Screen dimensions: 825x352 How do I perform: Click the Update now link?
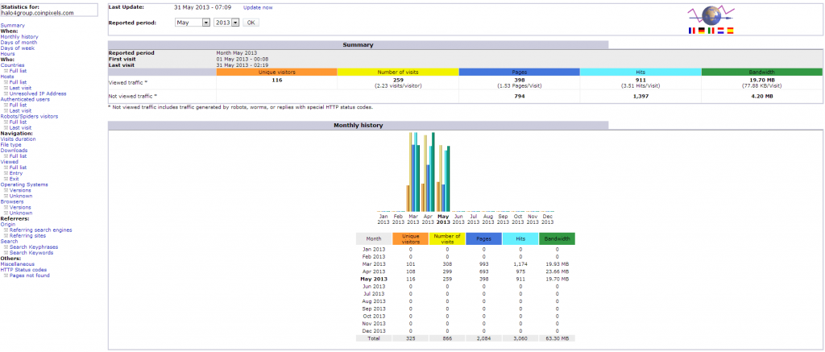258,7
